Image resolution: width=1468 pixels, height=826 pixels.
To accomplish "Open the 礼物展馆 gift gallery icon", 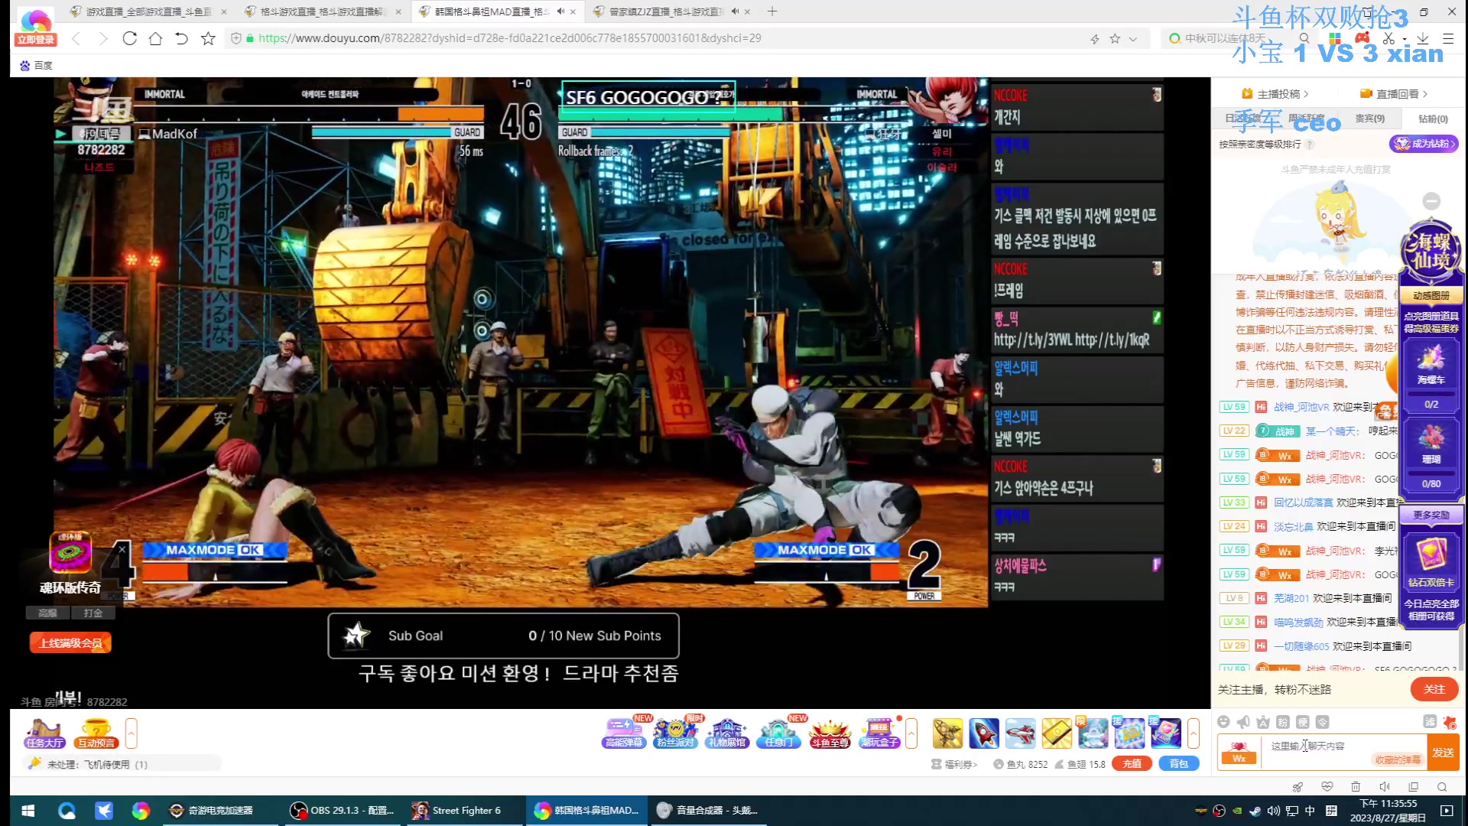I will click(727, 733).
